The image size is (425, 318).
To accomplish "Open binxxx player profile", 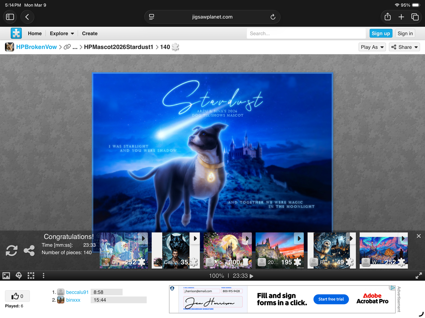I will tap(73, 300).
